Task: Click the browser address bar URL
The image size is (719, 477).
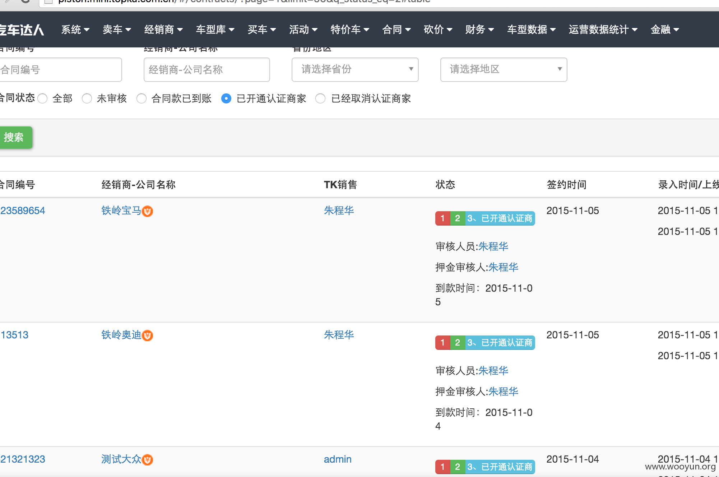Action: [244, 1]
